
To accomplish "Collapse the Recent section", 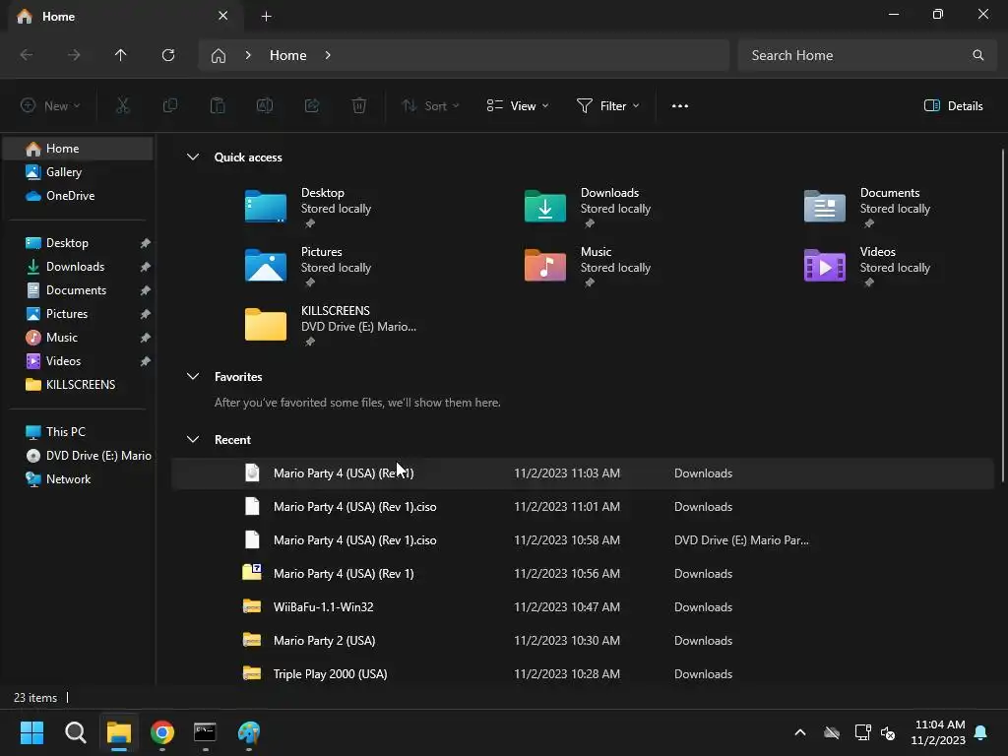I will point(193,440).
